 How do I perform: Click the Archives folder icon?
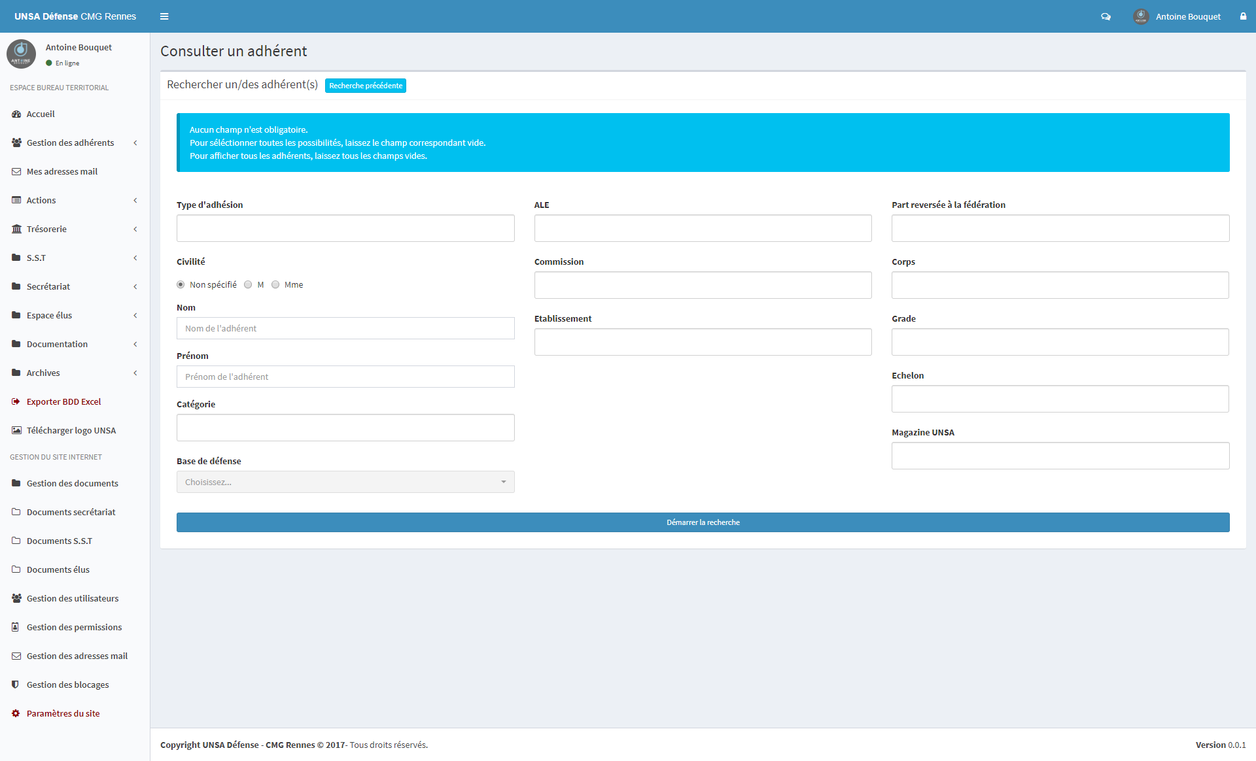coord(16,373)
